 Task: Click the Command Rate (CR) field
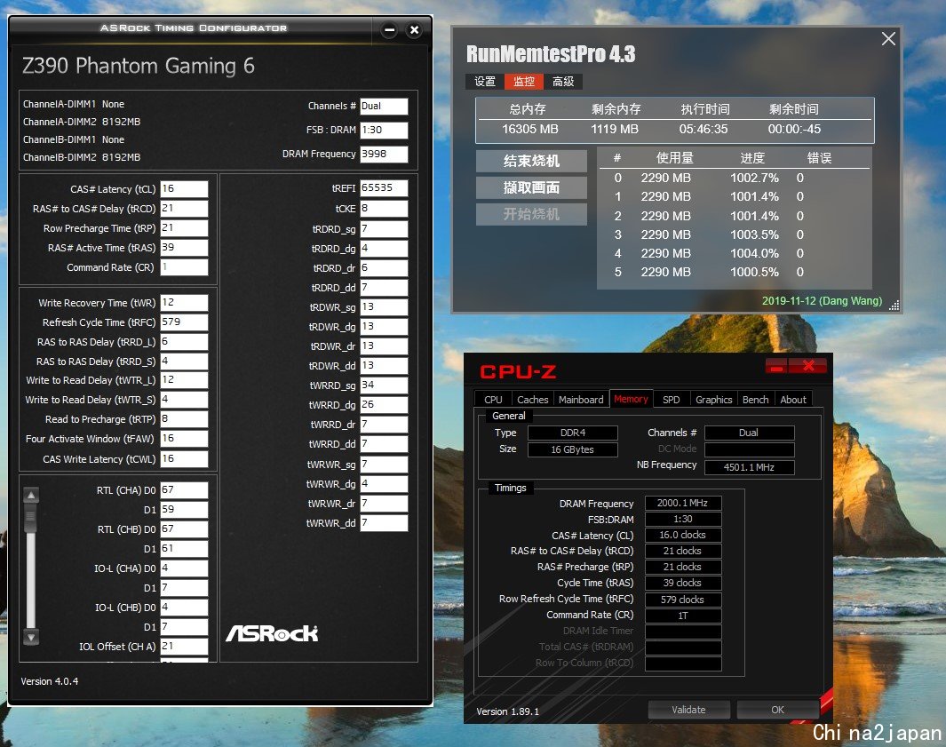coord(184,267)
